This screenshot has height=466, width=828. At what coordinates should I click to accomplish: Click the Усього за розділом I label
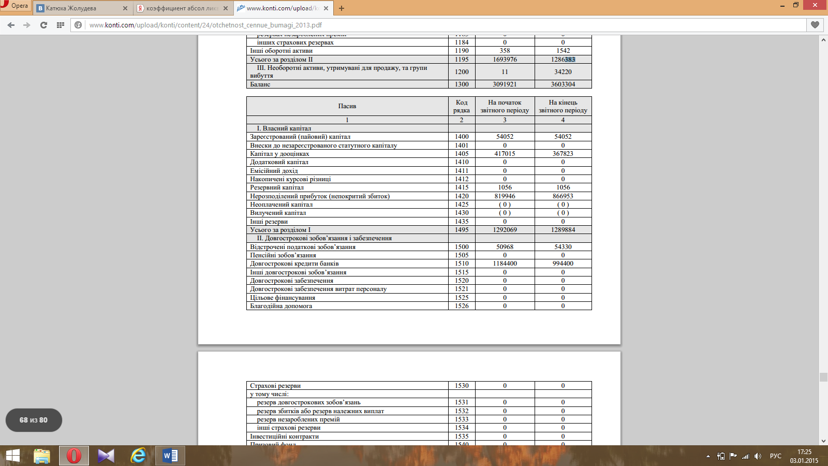(x=280, y=230)
